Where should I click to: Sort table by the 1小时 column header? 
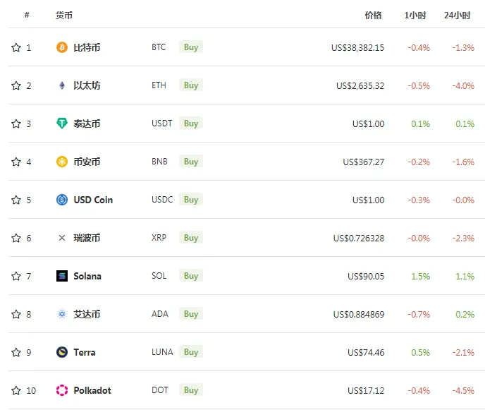pyautogui.click(x=415, y=16)
